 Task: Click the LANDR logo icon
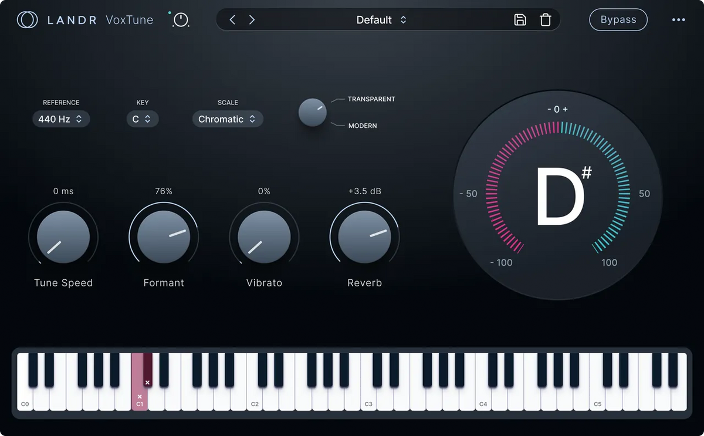(x=27, y=19)
